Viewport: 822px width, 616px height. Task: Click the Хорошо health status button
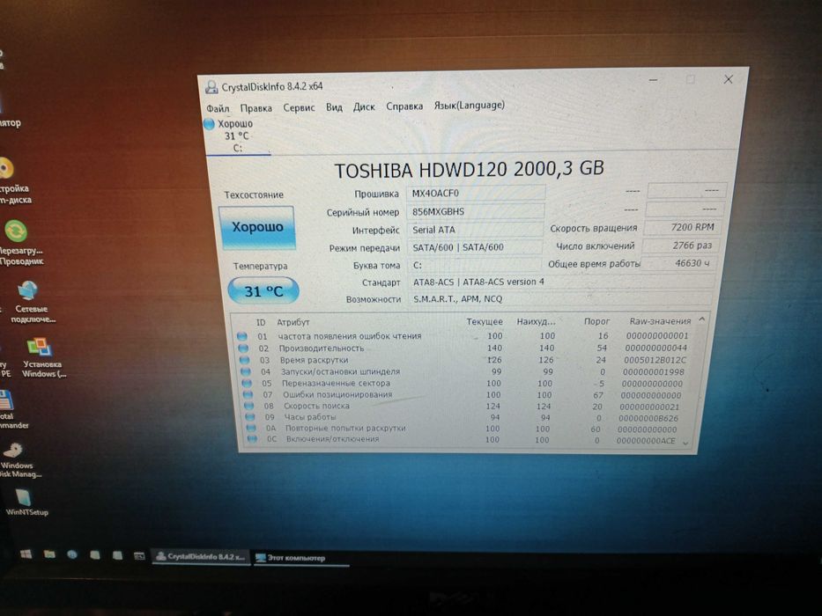point(257,227)
